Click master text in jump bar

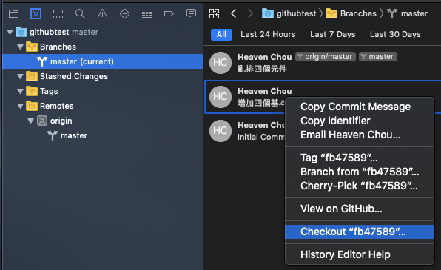point(414,13)
